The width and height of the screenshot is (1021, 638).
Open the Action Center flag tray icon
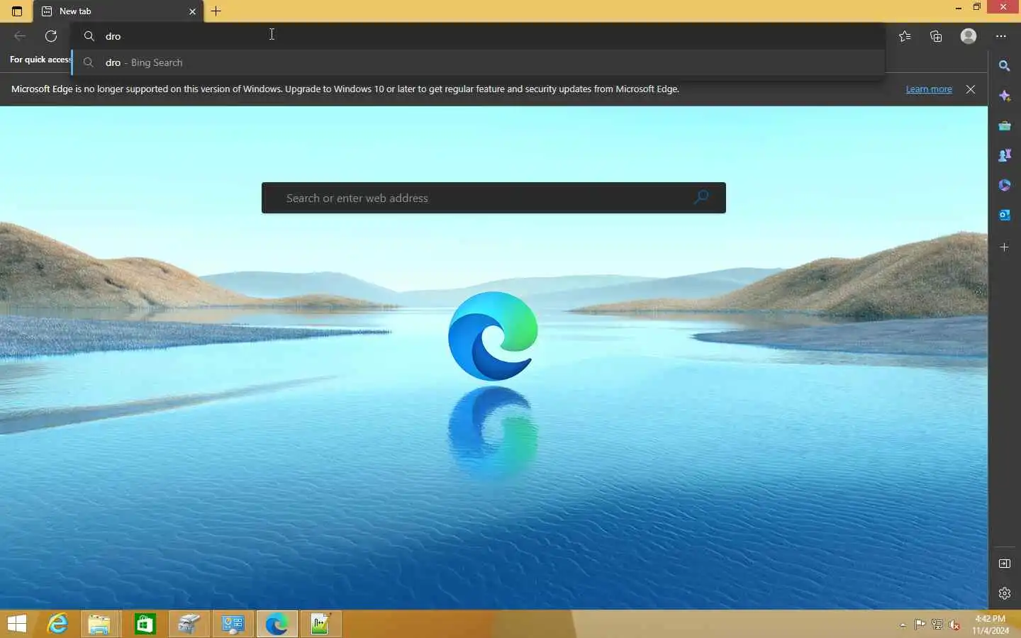(x=920, y=625)
